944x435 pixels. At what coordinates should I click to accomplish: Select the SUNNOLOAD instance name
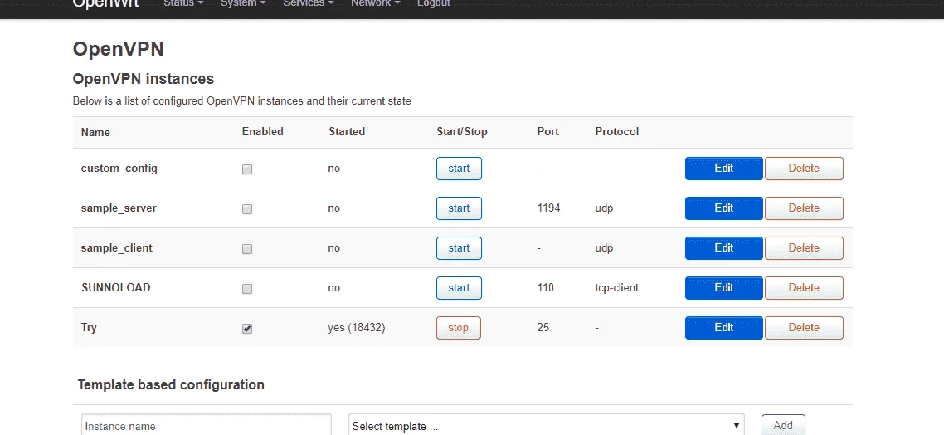tap(115, 288)
